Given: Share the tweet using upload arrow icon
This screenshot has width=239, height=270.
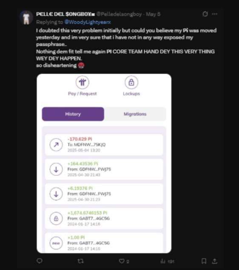Looking at the screenshot, I should [x=214, y=261].
